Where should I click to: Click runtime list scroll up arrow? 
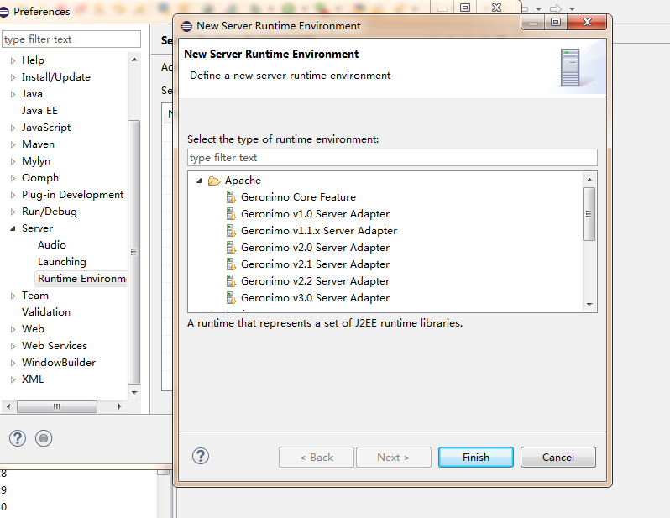click(589, 180)
